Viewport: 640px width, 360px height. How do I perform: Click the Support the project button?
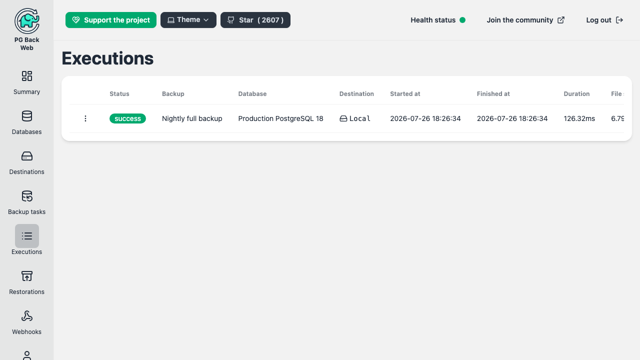click(111, 20)
